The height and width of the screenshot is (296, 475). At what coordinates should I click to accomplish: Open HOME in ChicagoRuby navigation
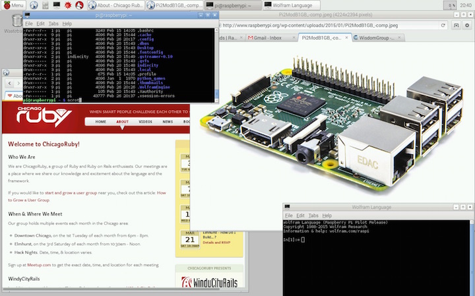click(x=100, y=122)
